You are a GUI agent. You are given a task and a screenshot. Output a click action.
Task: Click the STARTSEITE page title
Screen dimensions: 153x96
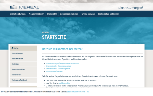click(x=54, y=37)
